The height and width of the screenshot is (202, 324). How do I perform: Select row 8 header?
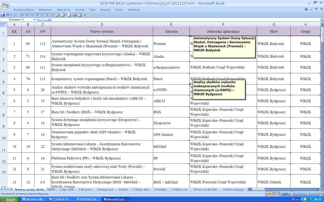(3, 112)
